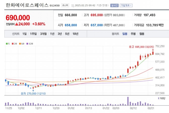
Task: Click the trading value 133,785 백만
Action: pos(155,25)
